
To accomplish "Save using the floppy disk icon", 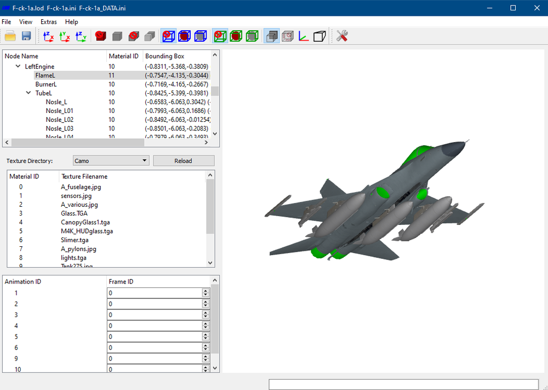I will pos(26,36).
